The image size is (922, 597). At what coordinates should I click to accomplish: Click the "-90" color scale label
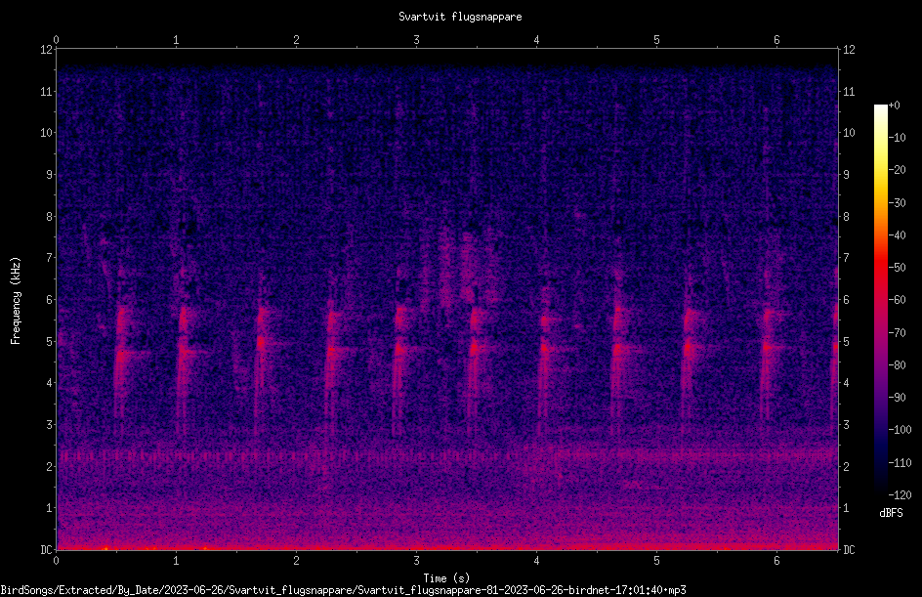897,398
